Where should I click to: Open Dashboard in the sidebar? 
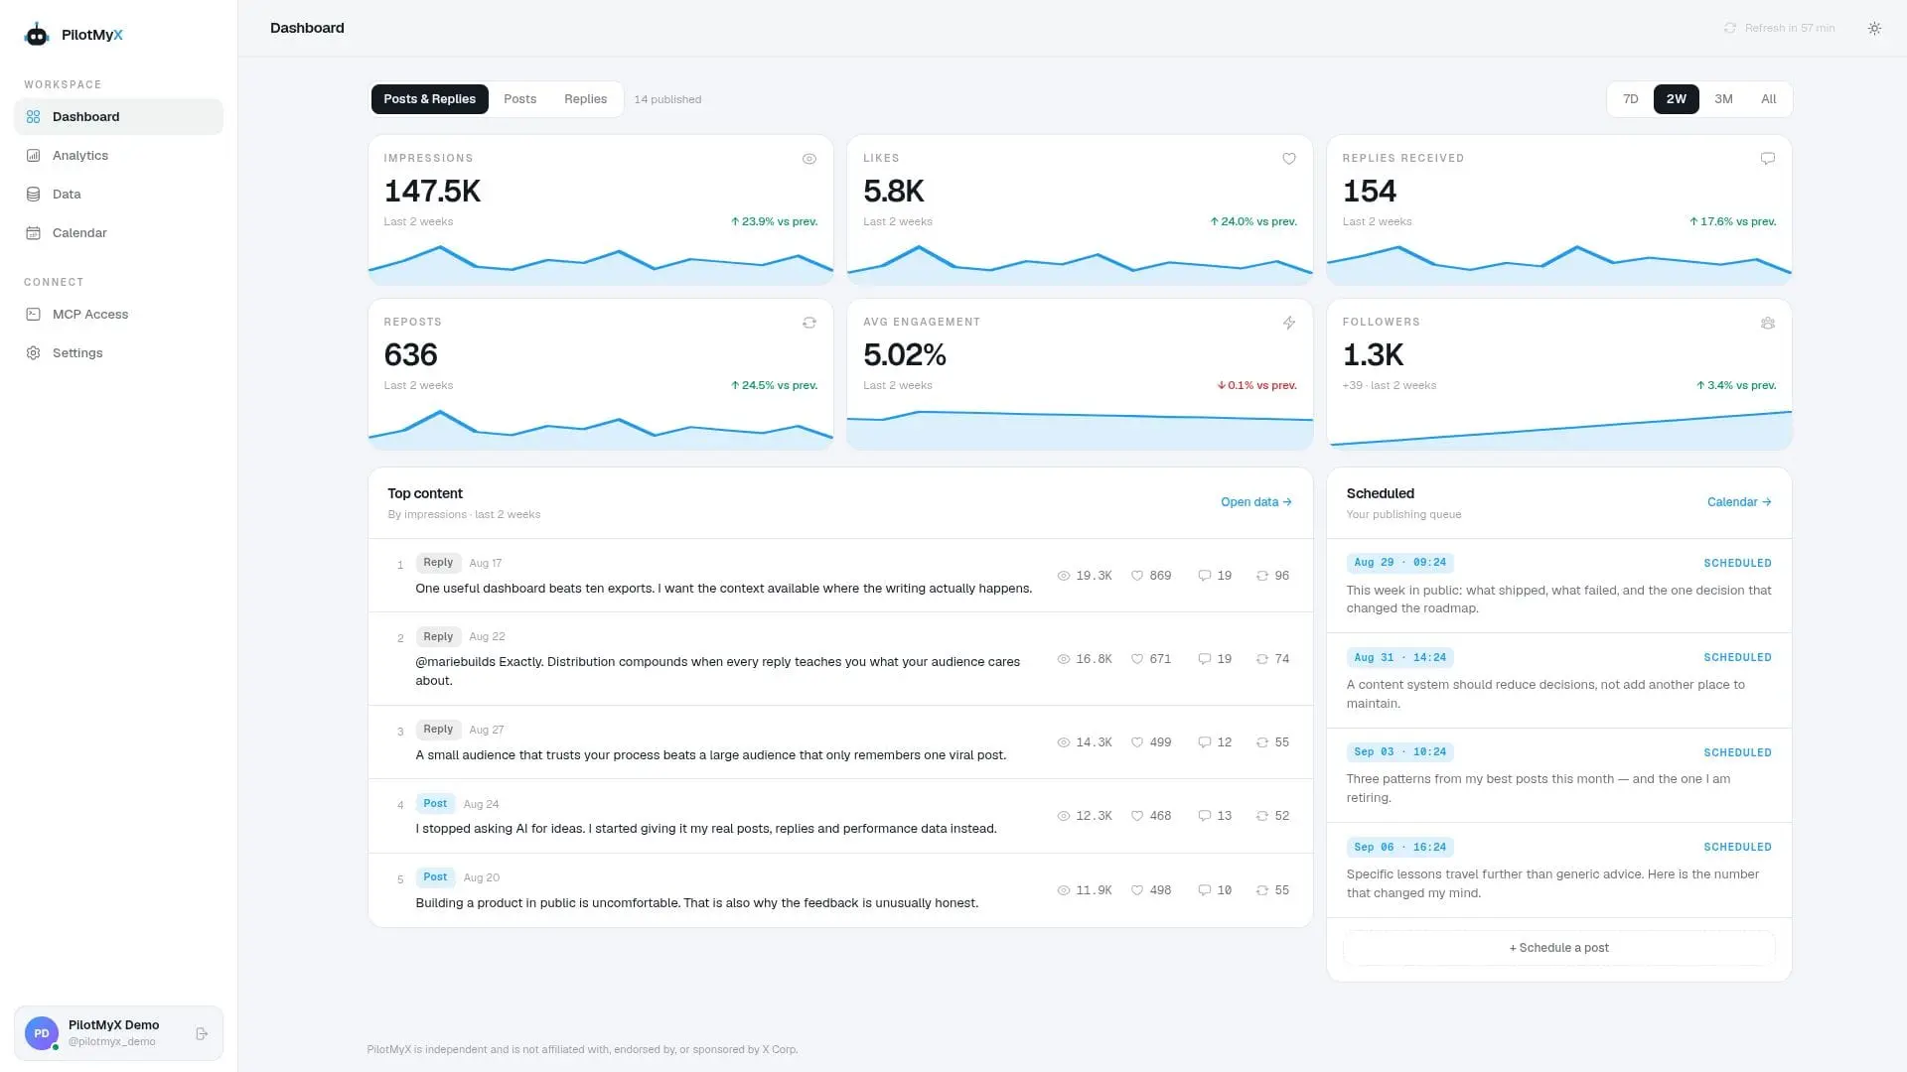click(118, 116)
